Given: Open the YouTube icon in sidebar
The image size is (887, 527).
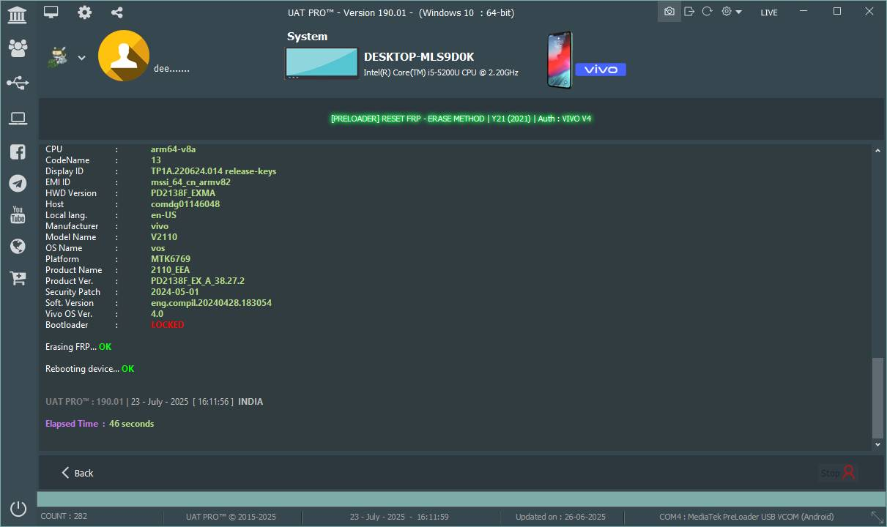Looking at the screenshot, I should (x=18, y=214).
